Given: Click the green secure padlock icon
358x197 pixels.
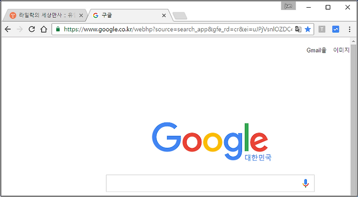Looking at the screenshot, I should [x=58, y=29].
